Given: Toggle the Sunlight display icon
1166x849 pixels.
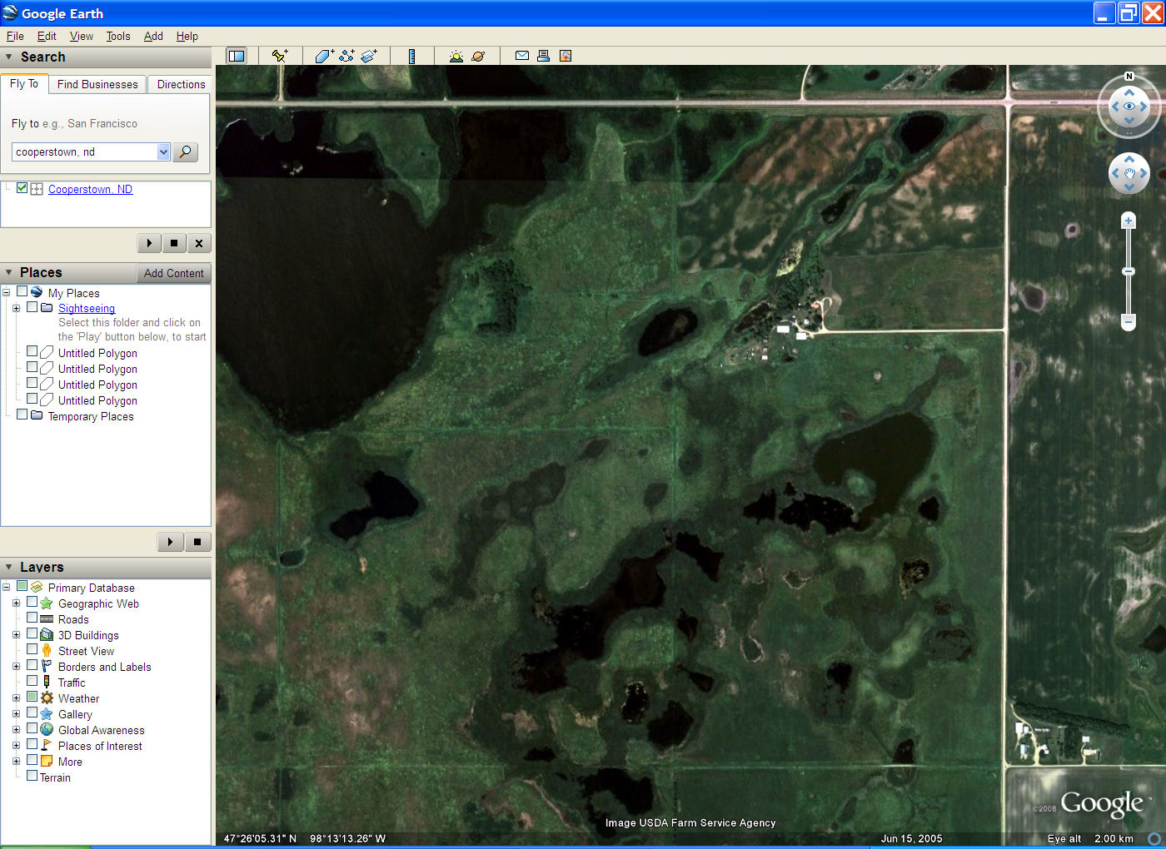Looking at the screenshot, I should click(456, 56).
